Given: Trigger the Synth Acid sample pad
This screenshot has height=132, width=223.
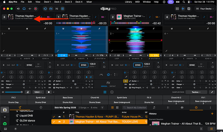Looking at the screenshot, I should pos(40,98).
